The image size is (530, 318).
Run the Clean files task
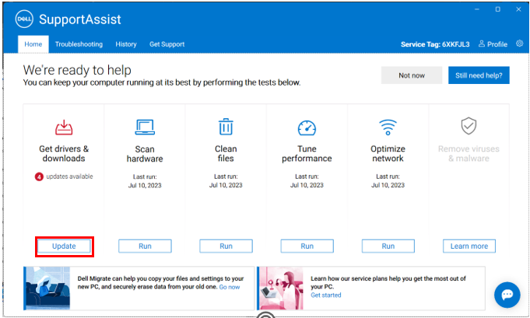(x=226, y=246)
